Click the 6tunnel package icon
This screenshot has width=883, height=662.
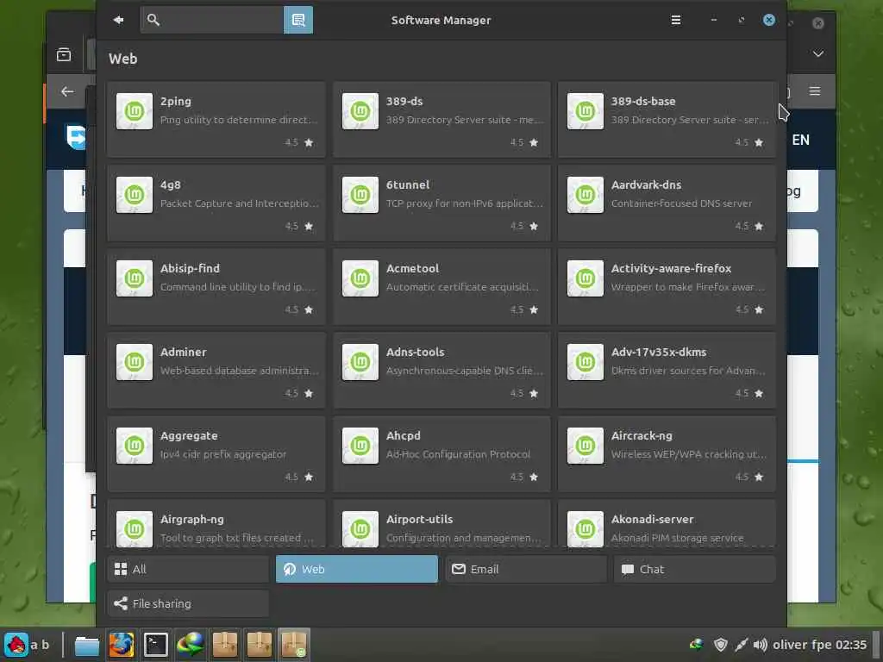point(360,195)
